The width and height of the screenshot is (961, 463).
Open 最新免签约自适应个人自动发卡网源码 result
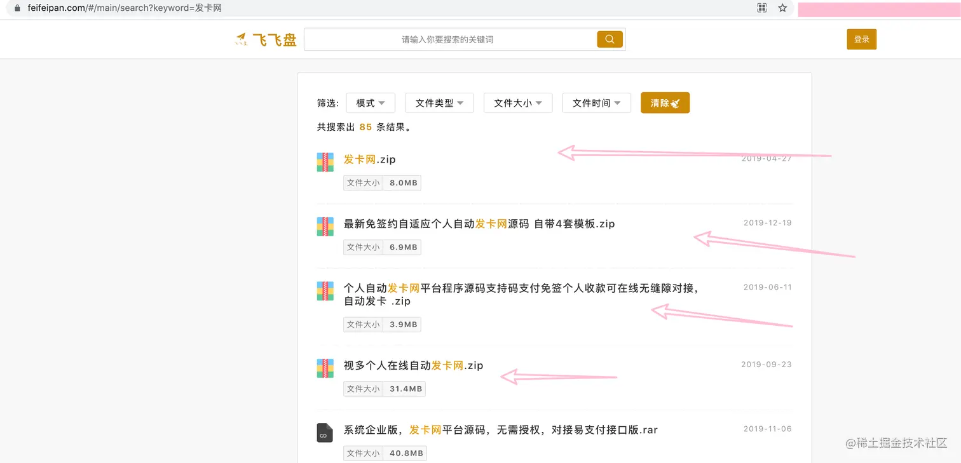(479, 224)
